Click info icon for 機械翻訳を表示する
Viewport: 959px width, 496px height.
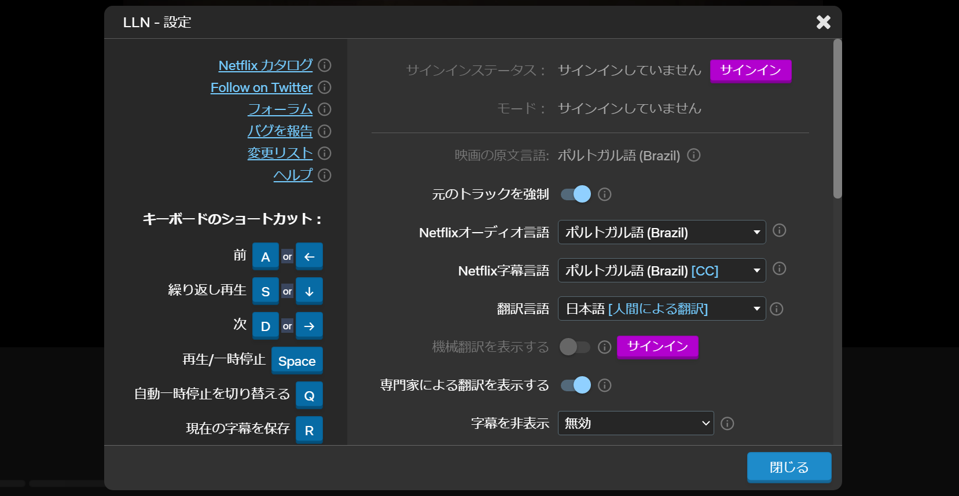coord(604,347)
